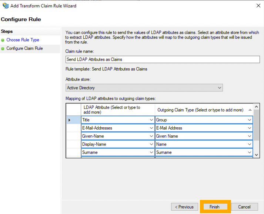Click green bullet beside Configure Claim Rule
The image size is (264, 214).
[x=3, y=49]
